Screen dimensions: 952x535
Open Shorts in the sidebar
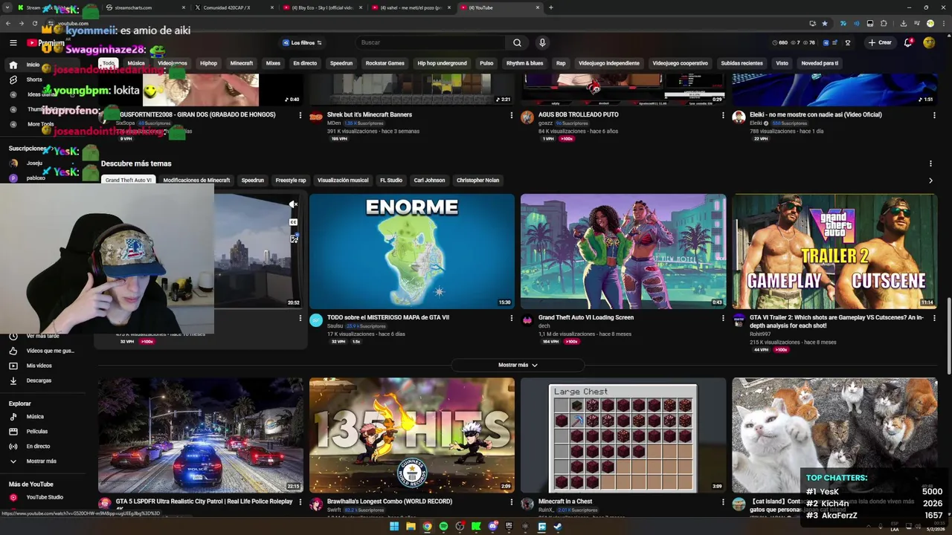(34, 80)
